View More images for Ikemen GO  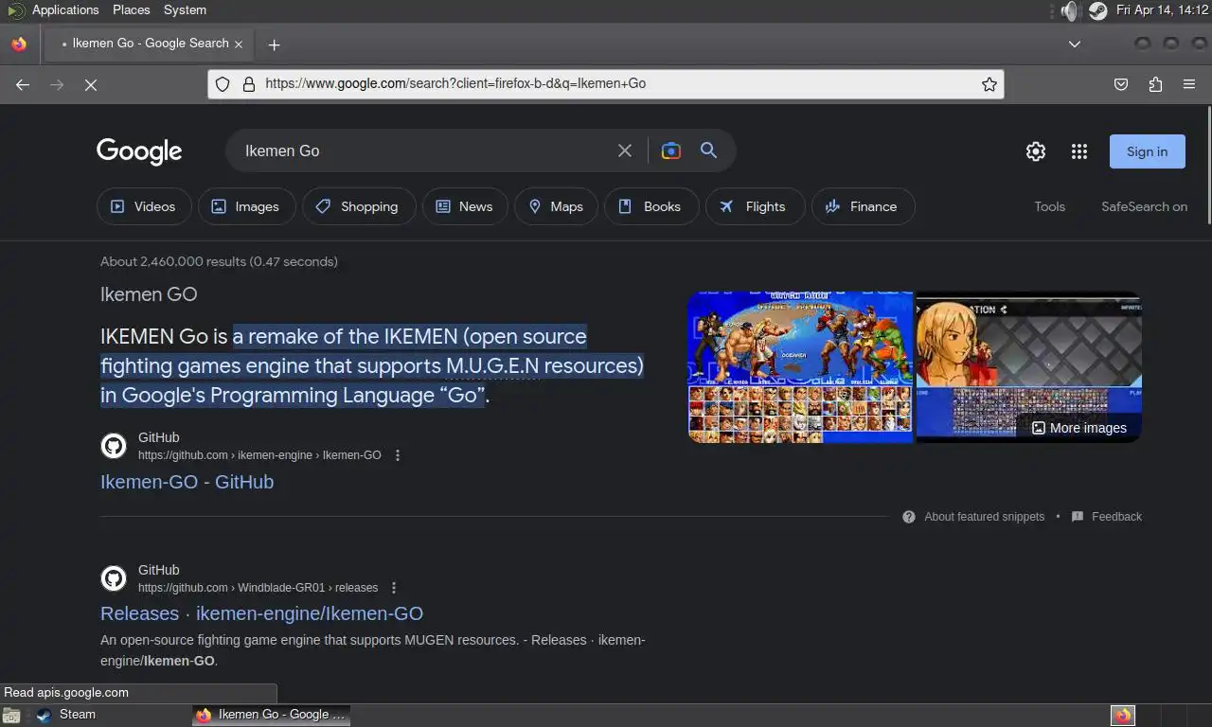tap(1078, 428)
